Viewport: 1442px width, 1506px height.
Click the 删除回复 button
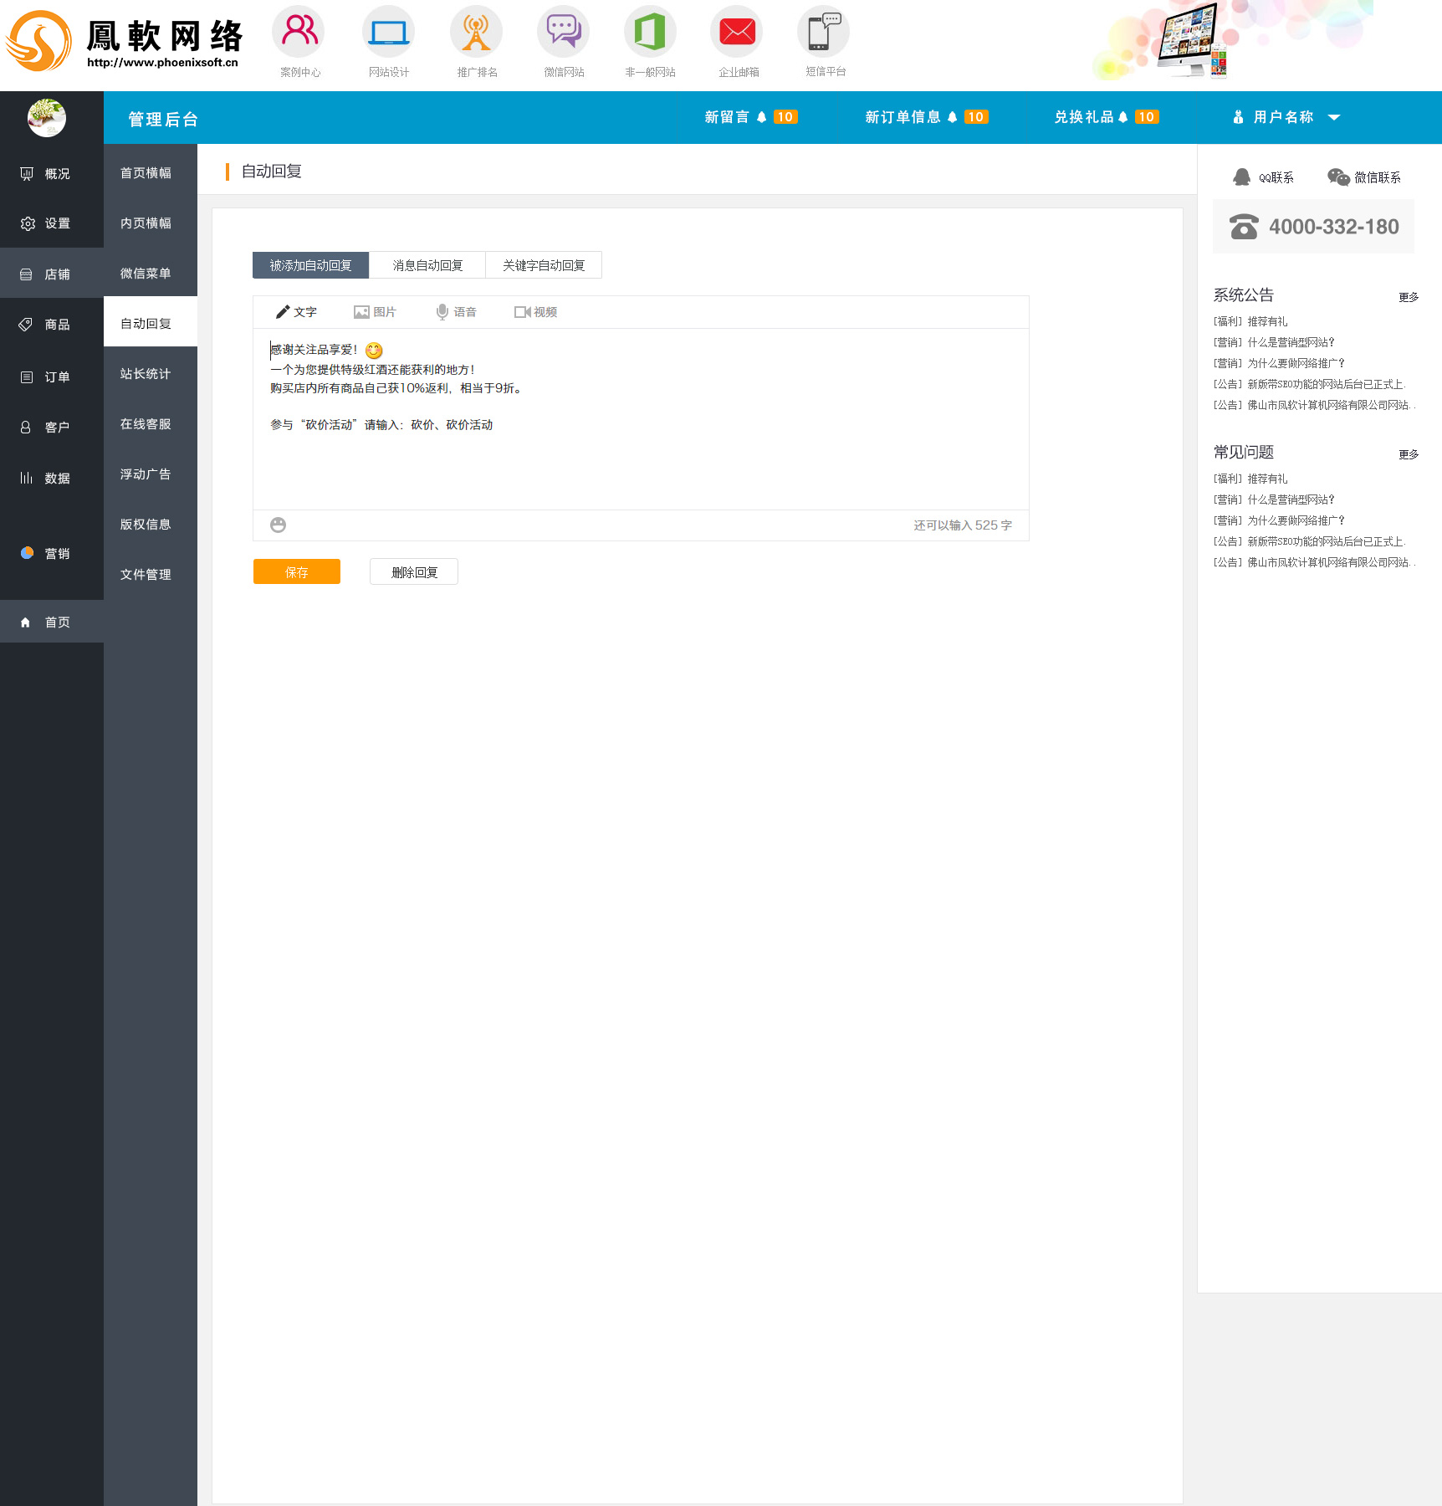click(414, 571)
